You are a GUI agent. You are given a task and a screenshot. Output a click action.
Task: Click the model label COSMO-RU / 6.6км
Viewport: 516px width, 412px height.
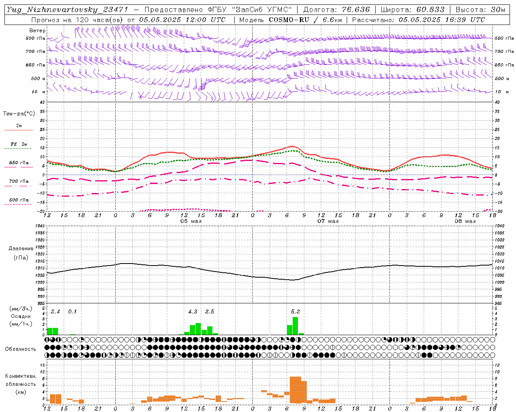click(x=306, y=20)
